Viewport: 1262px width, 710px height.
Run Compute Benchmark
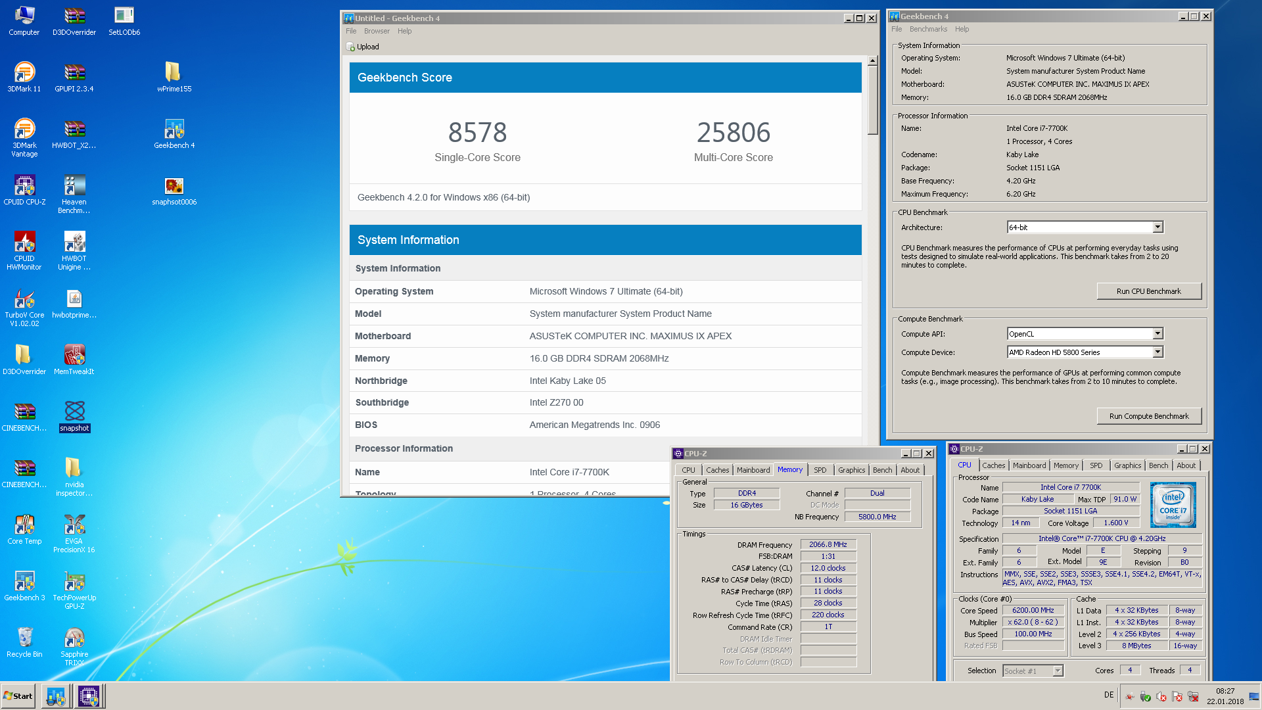(x=1149, y=416)
